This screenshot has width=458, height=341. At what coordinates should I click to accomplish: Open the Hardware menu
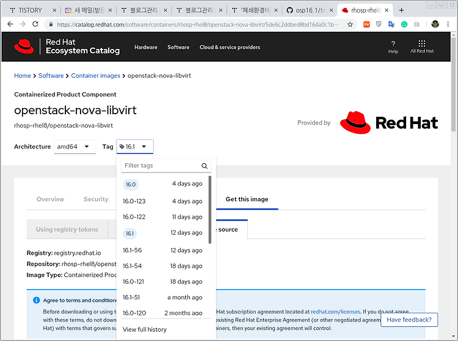coord(146,47)
